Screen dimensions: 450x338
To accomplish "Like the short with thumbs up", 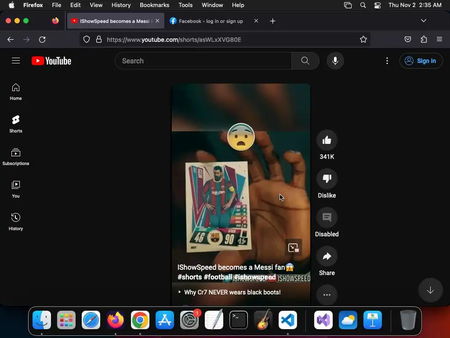I will (x=327, y=140).
